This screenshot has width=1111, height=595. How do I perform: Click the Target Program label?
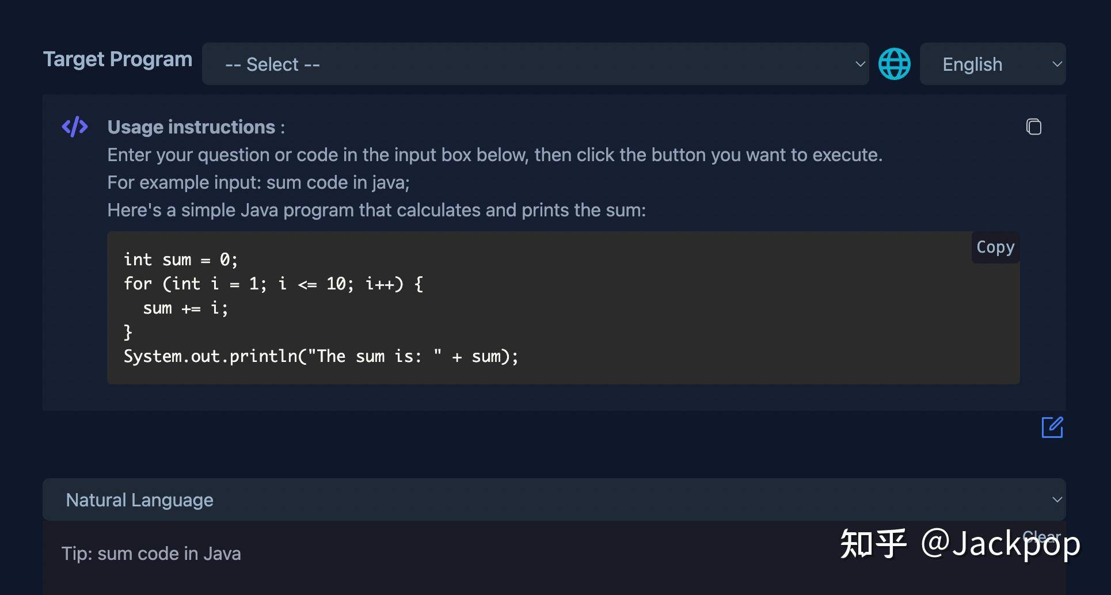tap(118, 59)
